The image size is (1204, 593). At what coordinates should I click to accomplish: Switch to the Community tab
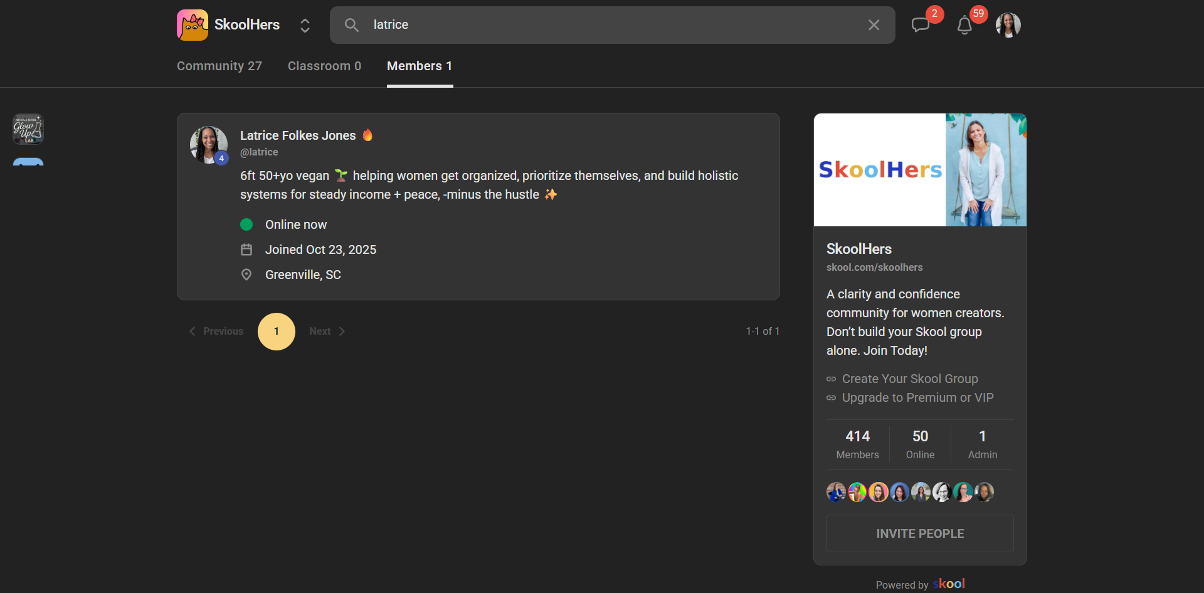pyautogui.click(x=219, y=66)
